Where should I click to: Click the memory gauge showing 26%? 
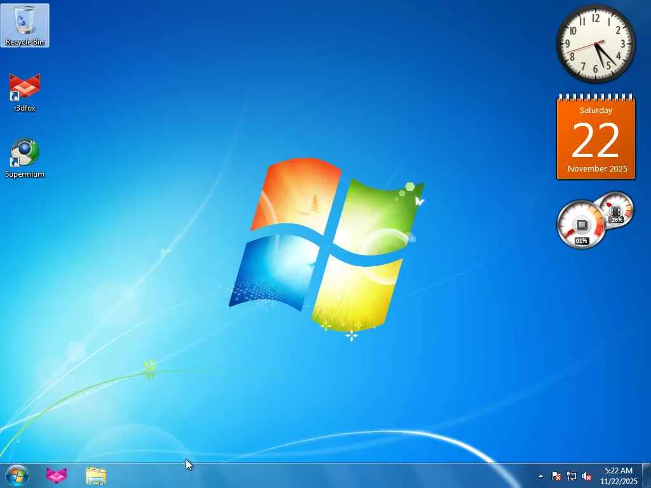[615, 210]
